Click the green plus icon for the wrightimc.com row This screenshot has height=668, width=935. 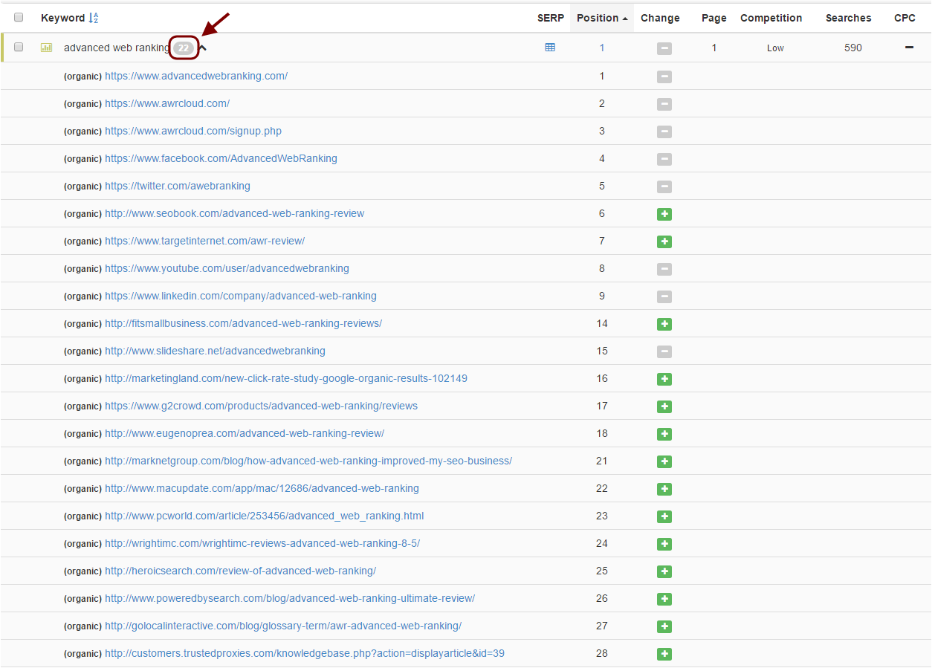point(664,544)
